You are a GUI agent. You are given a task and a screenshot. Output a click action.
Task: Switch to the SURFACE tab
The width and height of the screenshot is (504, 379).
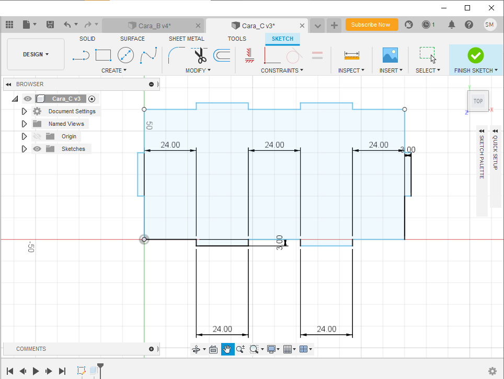132,39
